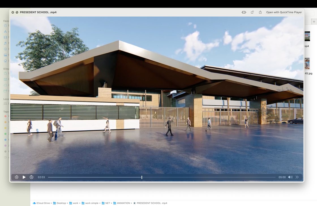The width and height of the screenshot is (317, 206).
Task: Go to work folder in the path bar
Action: tap(74, 203)
